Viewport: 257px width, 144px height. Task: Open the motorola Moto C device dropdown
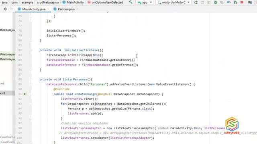(x=173, y=2)
